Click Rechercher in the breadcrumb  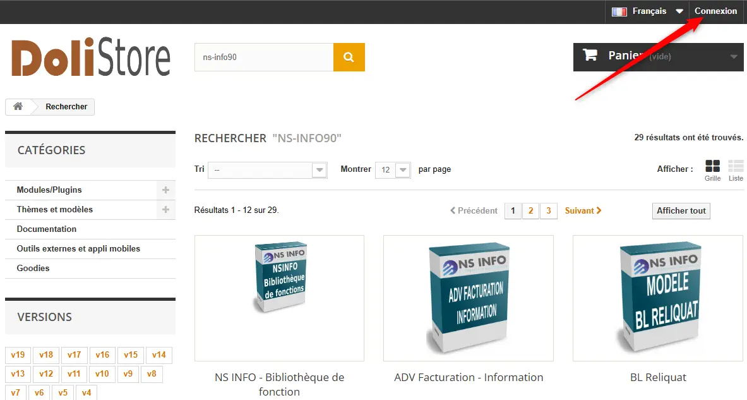[x=66, y=107]
